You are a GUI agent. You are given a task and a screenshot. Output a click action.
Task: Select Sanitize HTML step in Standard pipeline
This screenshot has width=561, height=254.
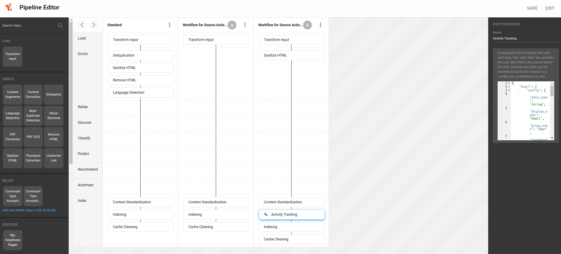point(141,68)
